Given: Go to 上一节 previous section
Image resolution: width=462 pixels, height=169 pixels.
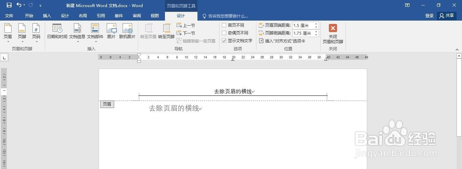Looking at the screenshot, I should tap(186, 26).
